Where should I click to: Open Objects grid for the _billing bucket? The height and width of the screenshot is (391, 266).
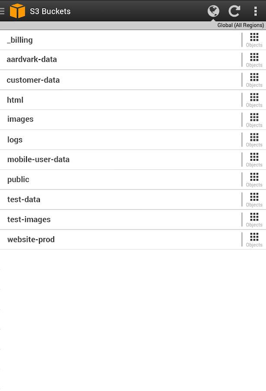point(254,40)
